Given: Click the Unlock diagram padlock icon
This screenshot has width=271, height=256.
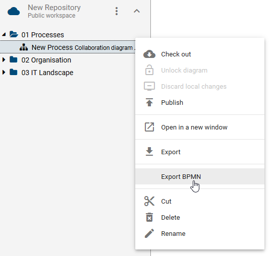Looking at the screenshot, I should click(x=149, y=70).
